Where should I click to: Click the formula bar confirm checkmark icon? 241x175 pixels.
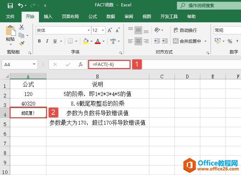click(x=68, y=64)
